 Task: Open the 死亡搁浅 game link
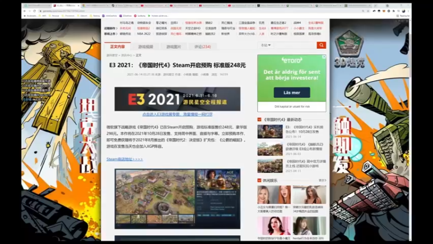click(x=227, y=23)
